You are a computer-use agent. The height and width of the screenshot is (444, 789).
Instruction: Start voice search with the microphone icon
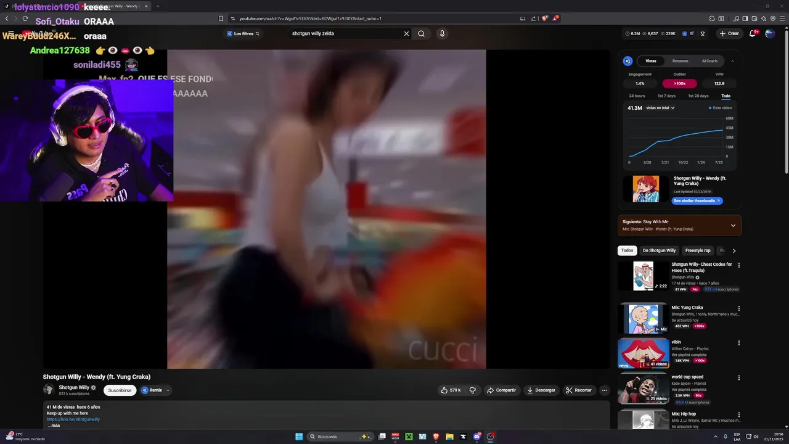coord(442,33)
